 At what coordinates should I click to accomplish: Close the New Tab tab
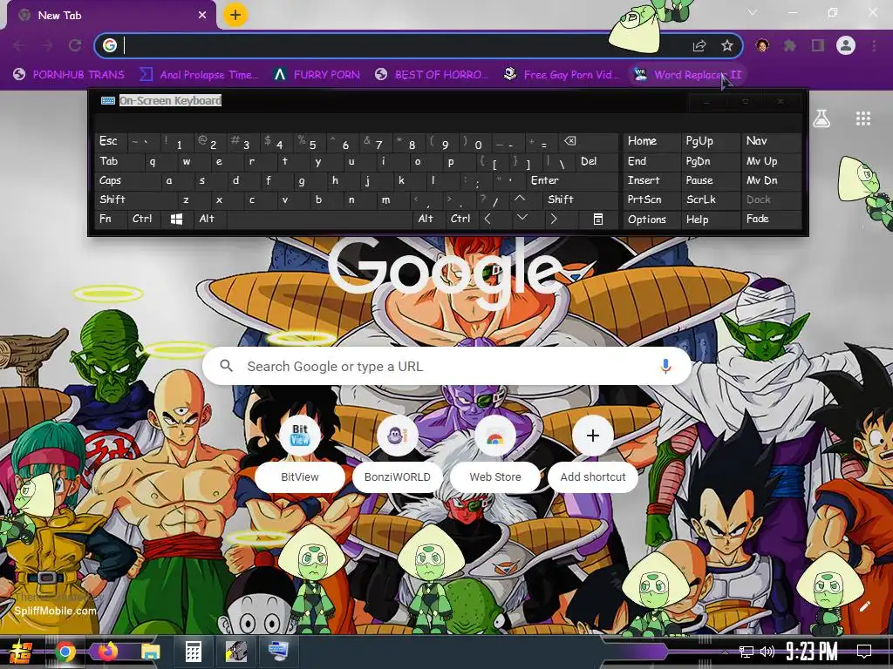click(x=202, y=16)
